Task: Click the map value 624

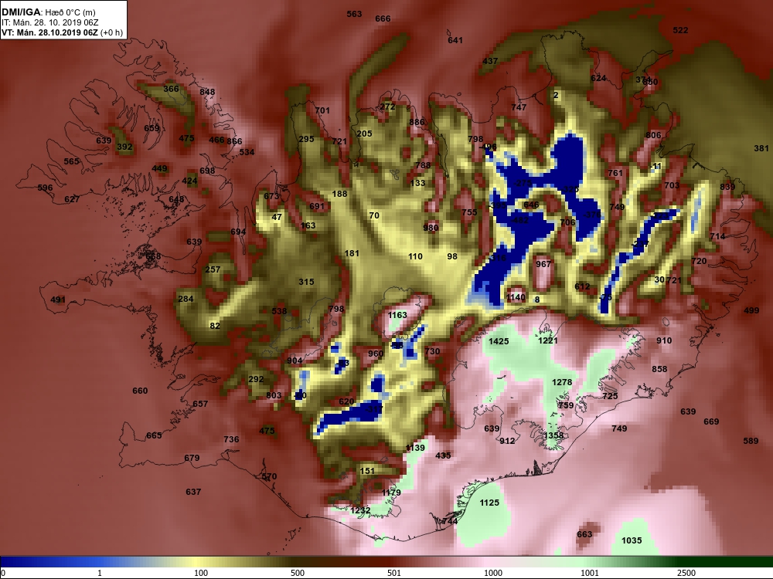Action: [598, 78]
